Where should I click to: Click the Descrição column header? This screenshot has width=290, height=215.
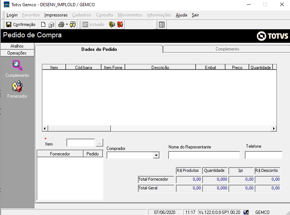coord(160,68)
